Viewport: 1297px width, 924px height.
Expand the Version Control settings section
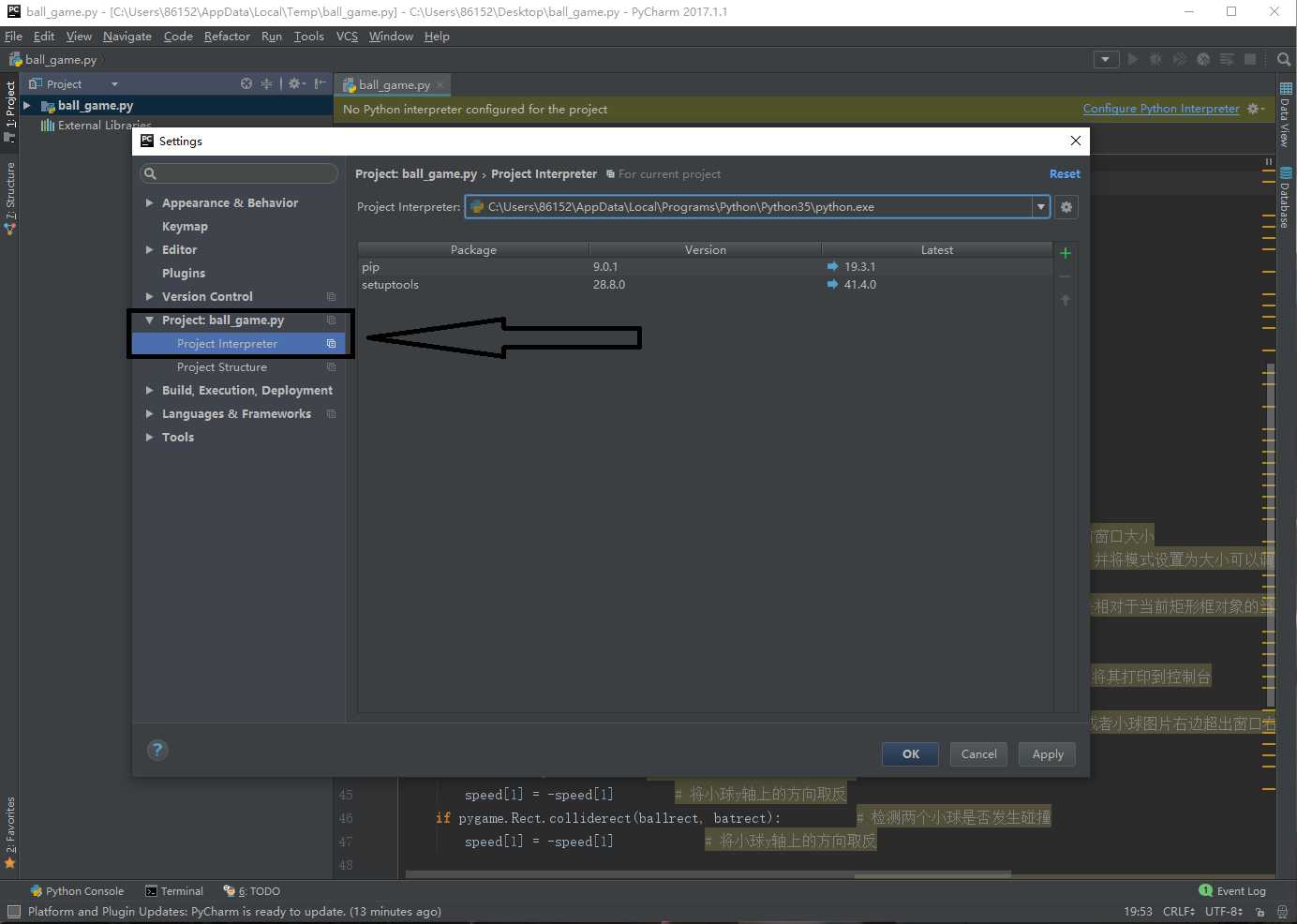coord(149,296)
